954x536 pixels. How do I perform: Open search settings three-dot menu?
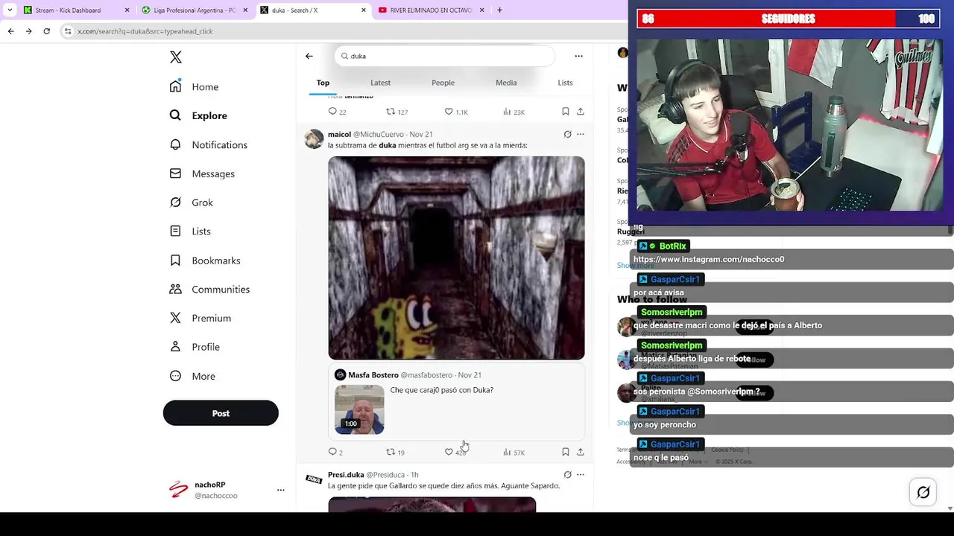[x=578, y=56]
